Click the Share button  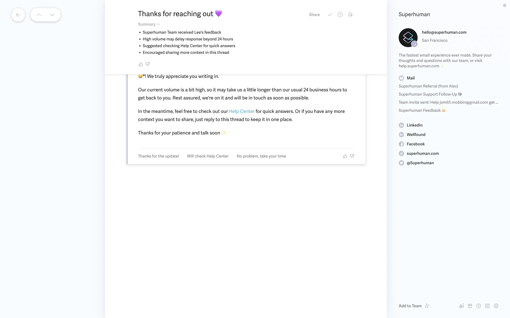pyautogui.click(x=314, y=15)
